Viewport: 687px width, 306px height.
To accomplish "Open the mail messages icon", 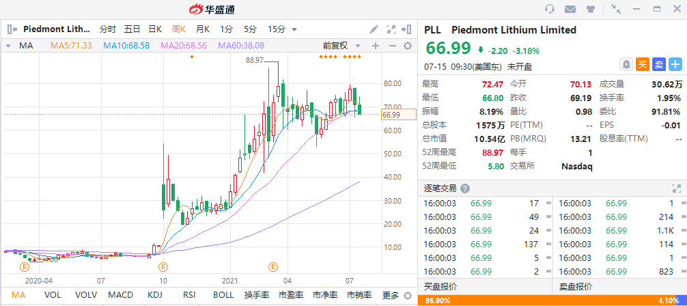I will coord(570,9).
